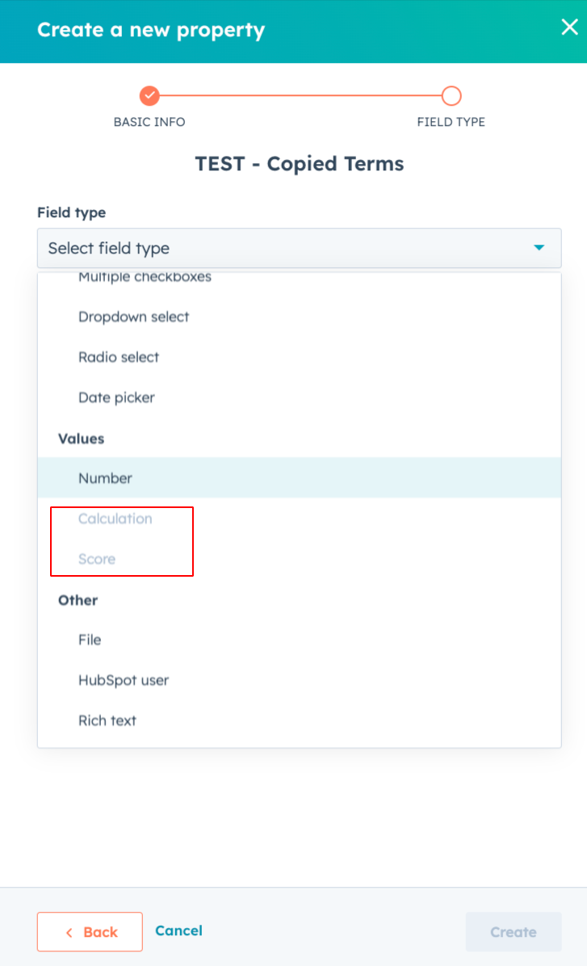Cancel creating the property
Screen dimensions: 587x966
pos(178,930)
